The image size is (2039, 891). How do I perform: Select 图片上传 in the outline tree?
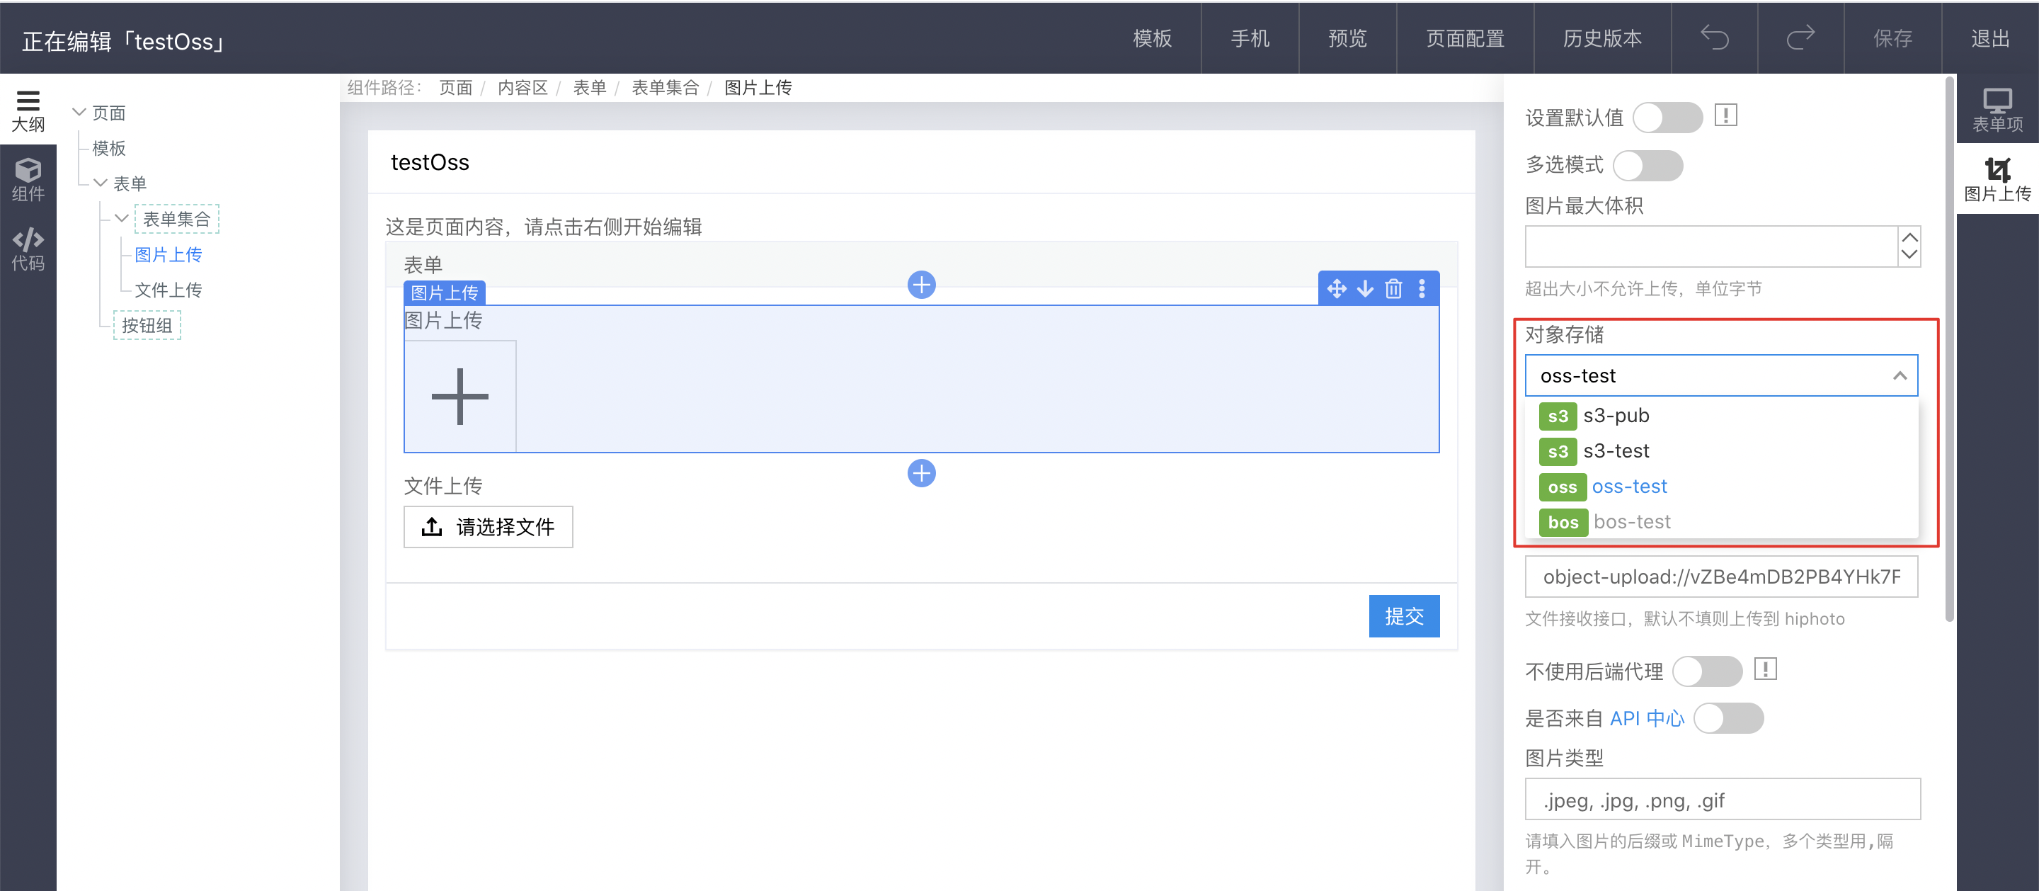(x=168, y=254)
